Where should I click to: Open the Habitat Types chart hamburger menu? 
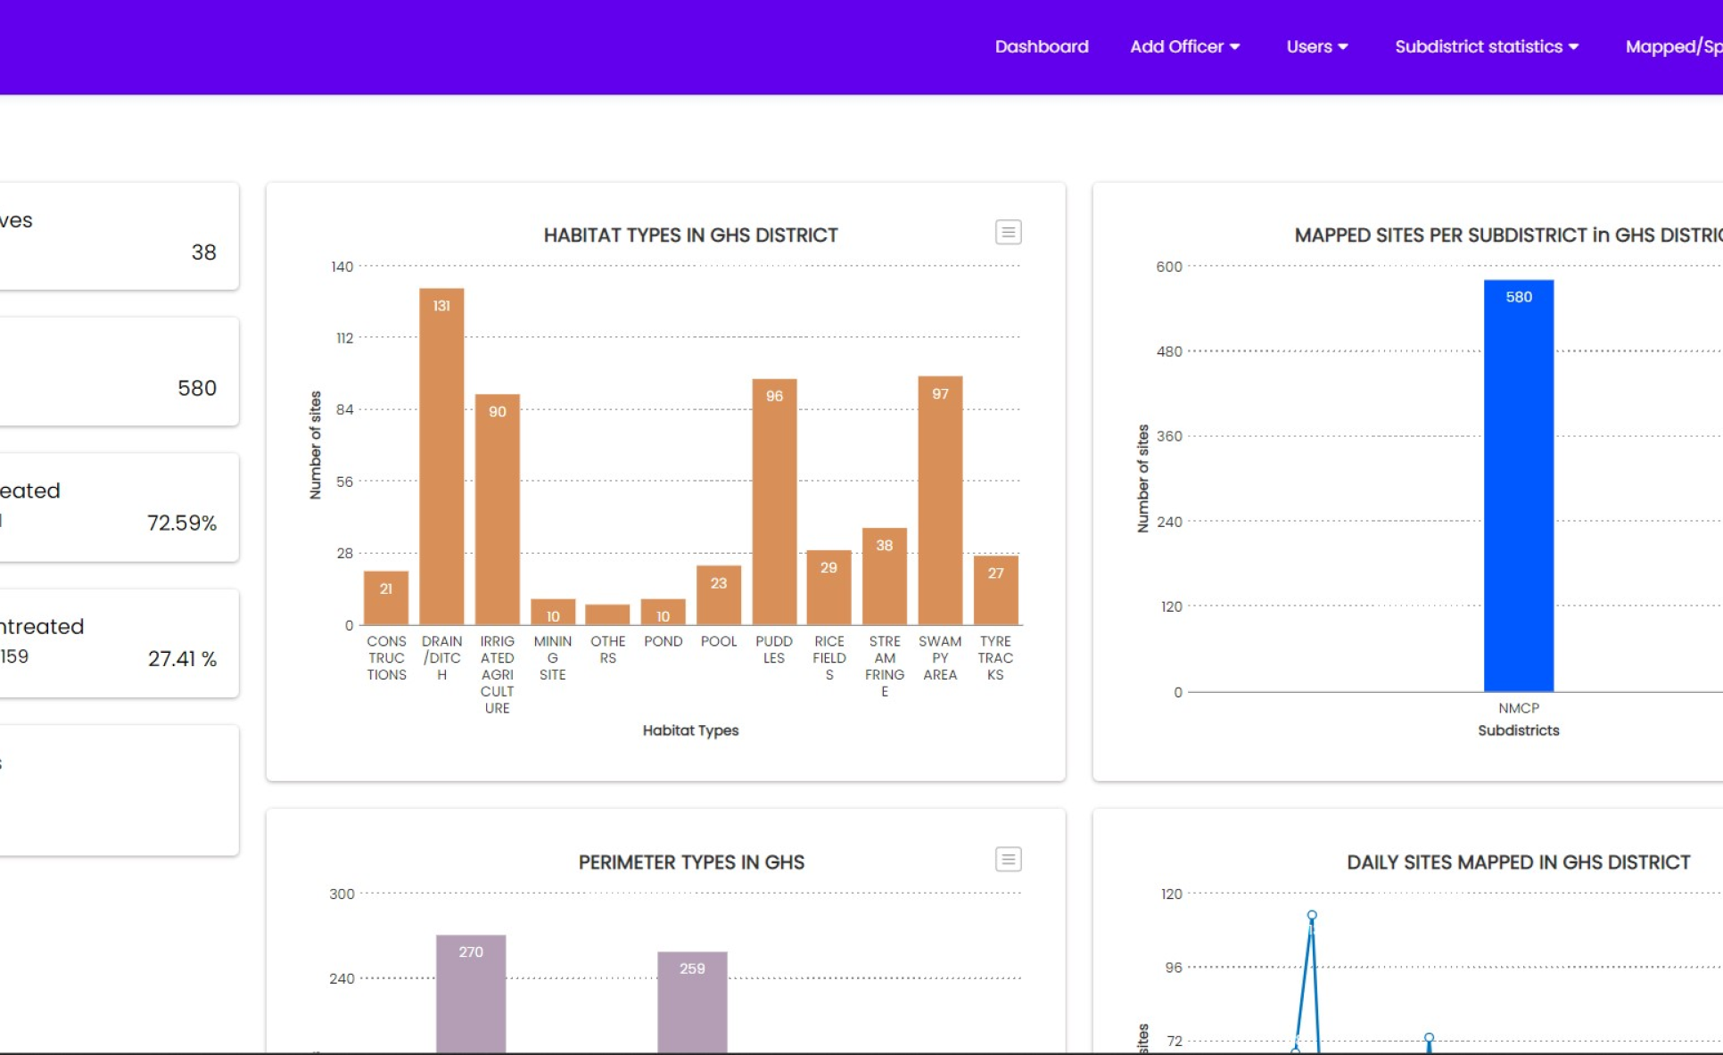1008,233
